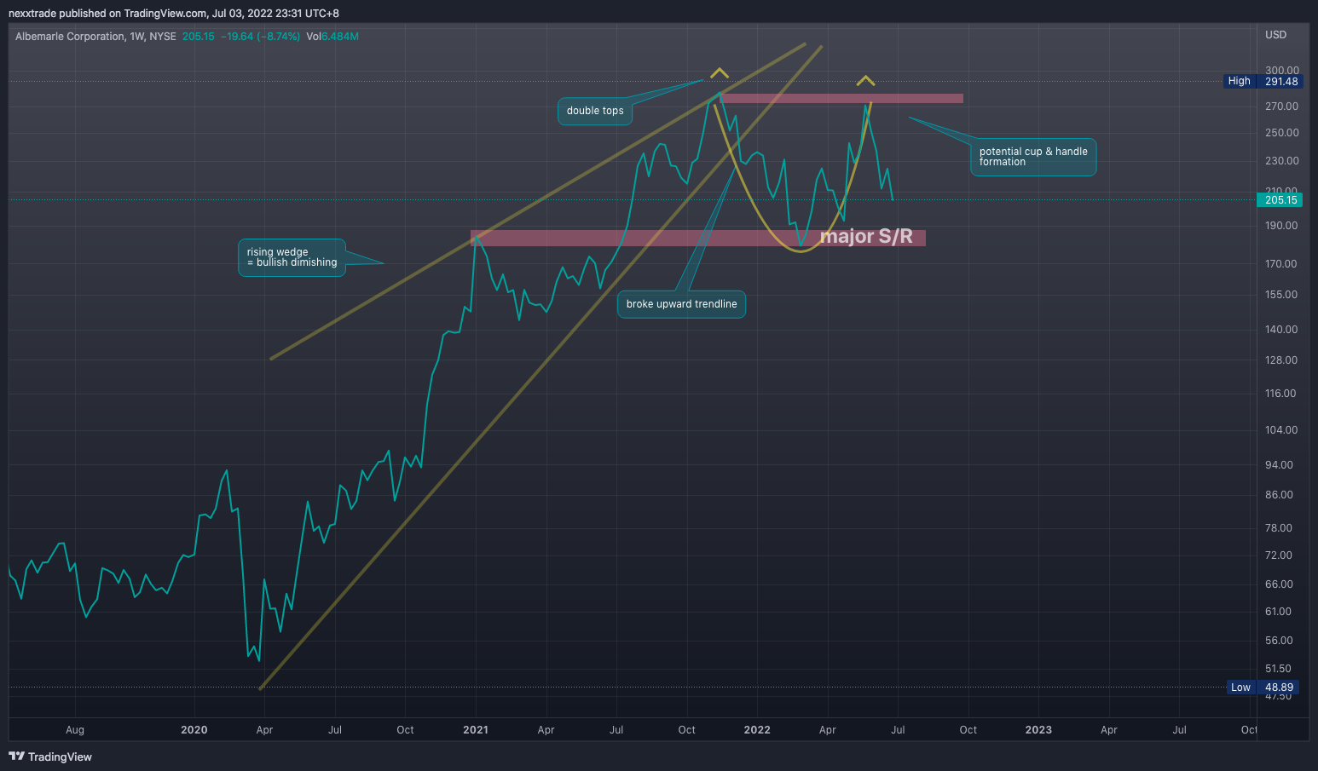Click the highlighted 205.15 current price tag
The height and width of the screenshot is (771, 1318).
click(1280, 200)
